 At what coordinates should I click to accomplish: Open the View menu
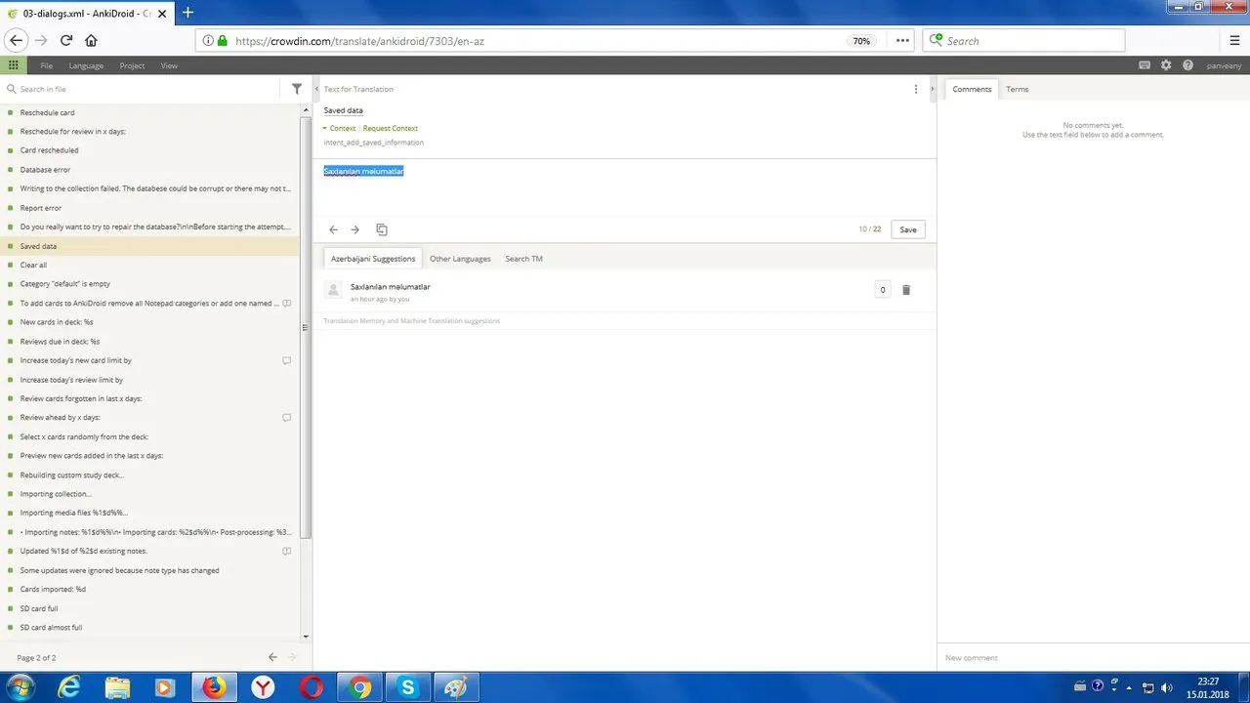[x=169, y=65]
